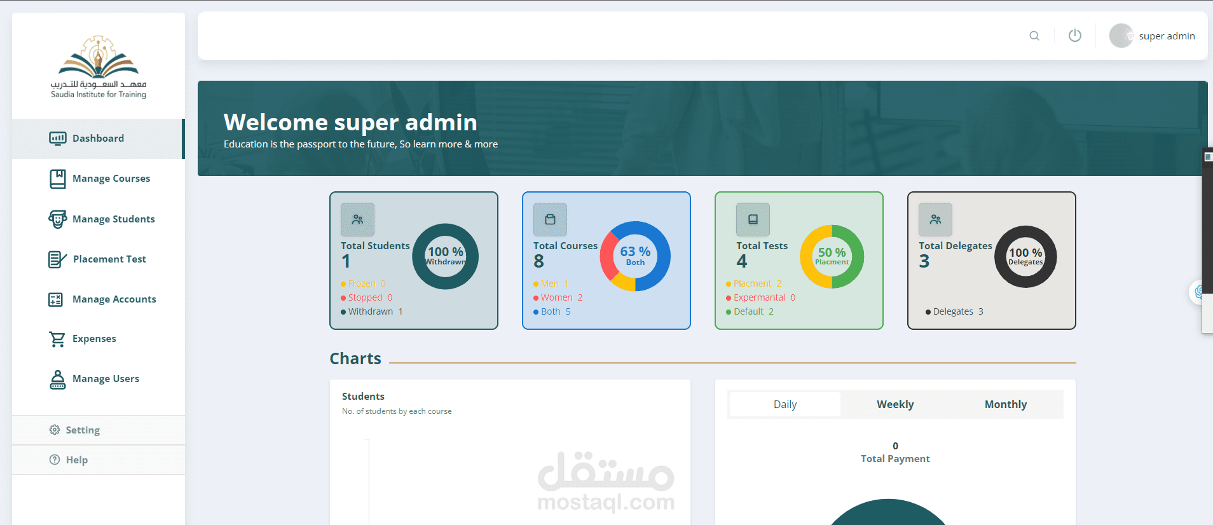
Task: Click the Manage Students face icon
Action: [x=57, y=219]
